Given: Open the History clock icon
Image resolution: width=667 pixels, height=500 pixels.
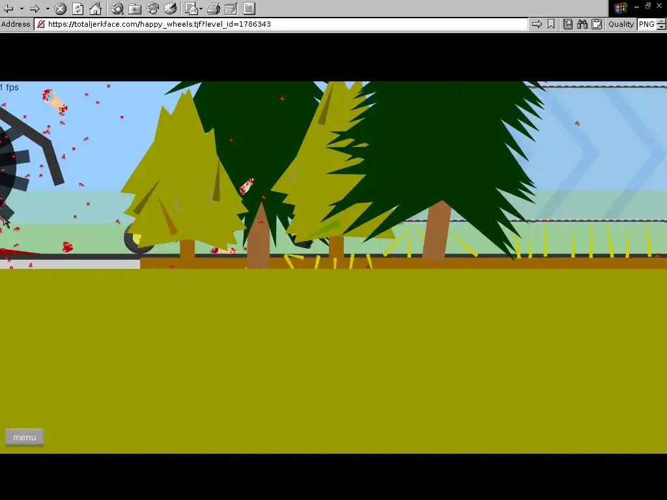Looking at the screenshot, I should [170, 8].
